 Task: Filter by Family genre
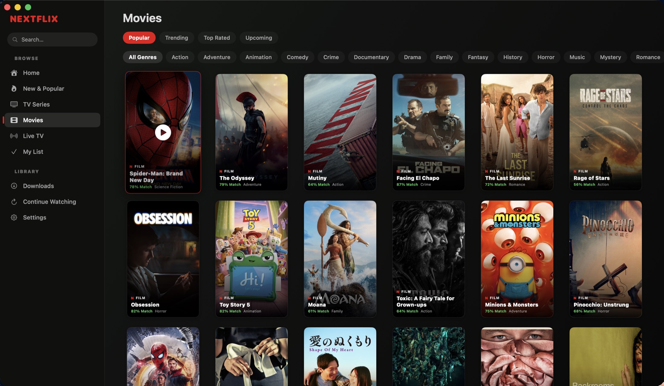pyautogui.click(x=444, y=57)
